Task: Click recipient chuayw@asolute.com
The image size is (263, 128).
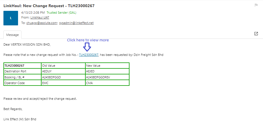Action: pos(42,23)
